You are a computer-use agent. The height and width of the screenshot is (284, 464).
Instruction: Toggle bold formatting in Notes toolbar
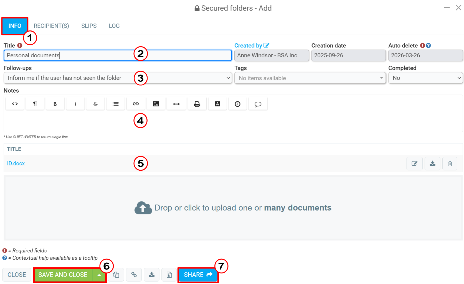[55, 104]
